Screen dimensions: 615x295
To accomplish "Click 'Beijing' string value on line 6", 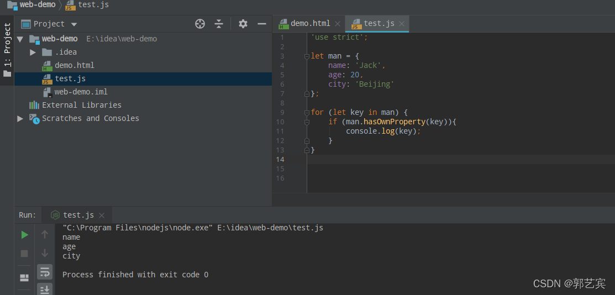I will (x=375, y=85).
